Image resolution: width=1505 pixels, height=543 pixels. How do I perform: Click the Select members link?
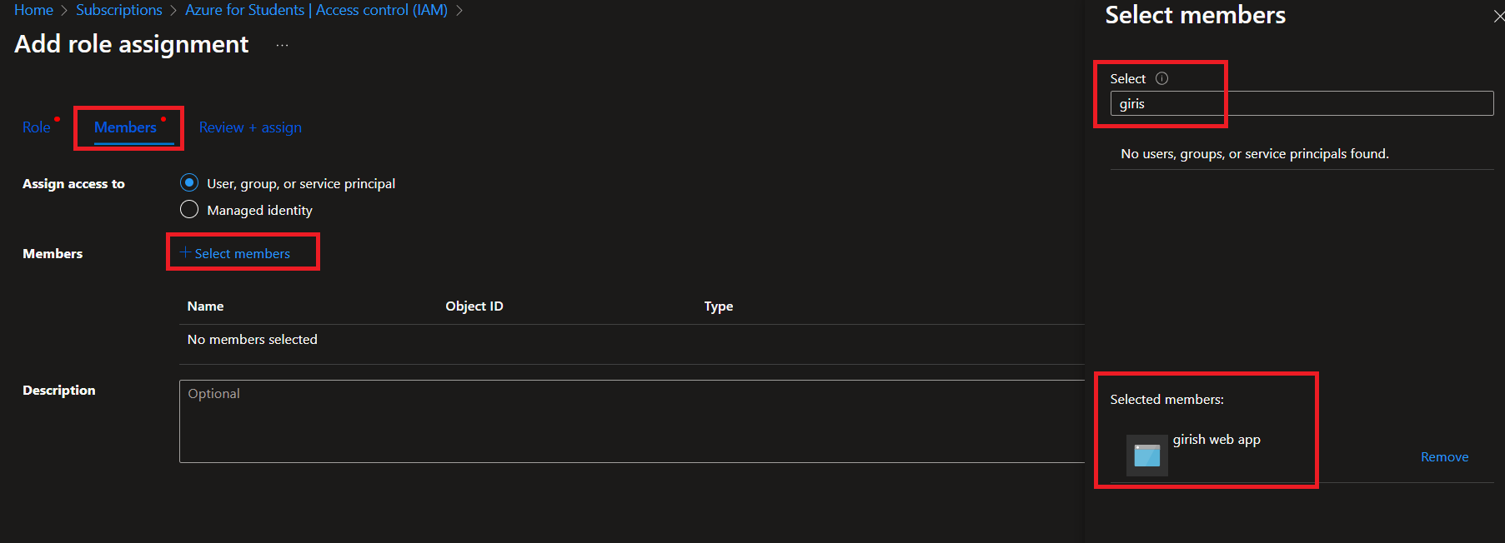(x=236, y=253)
